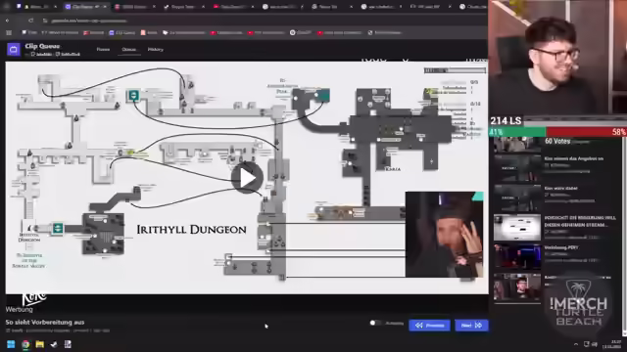Screen dimensions: 627x352
Task: Open the Clip Queue bookmark
Action: 121,32
